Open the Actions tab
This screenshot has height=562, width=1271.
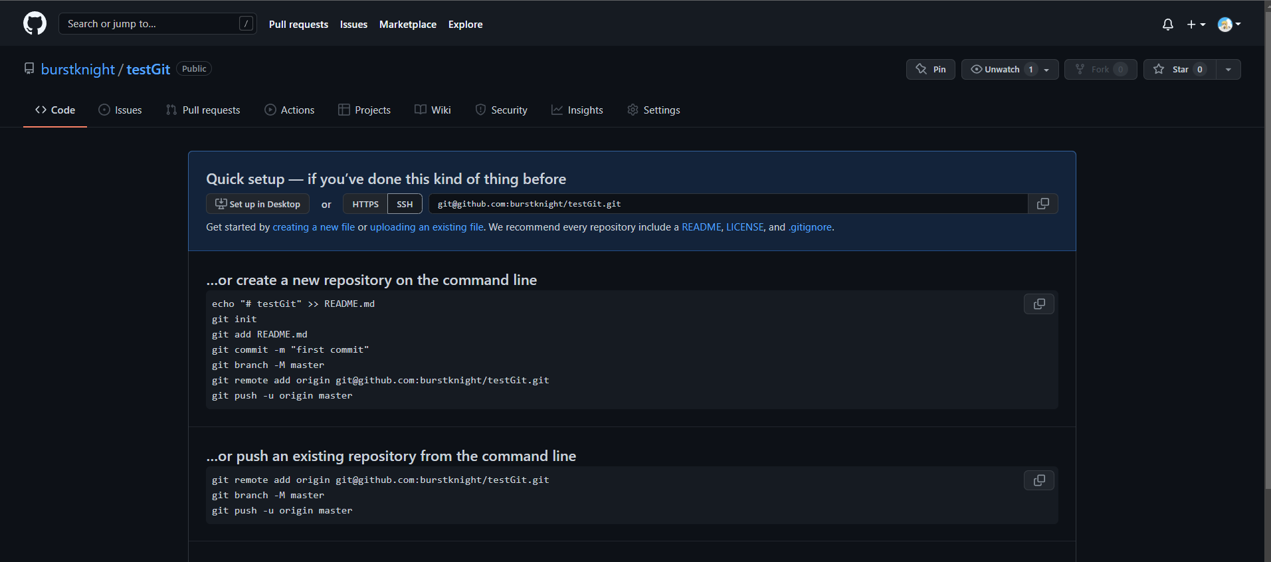pyautogui.click(x=290, y=110)
